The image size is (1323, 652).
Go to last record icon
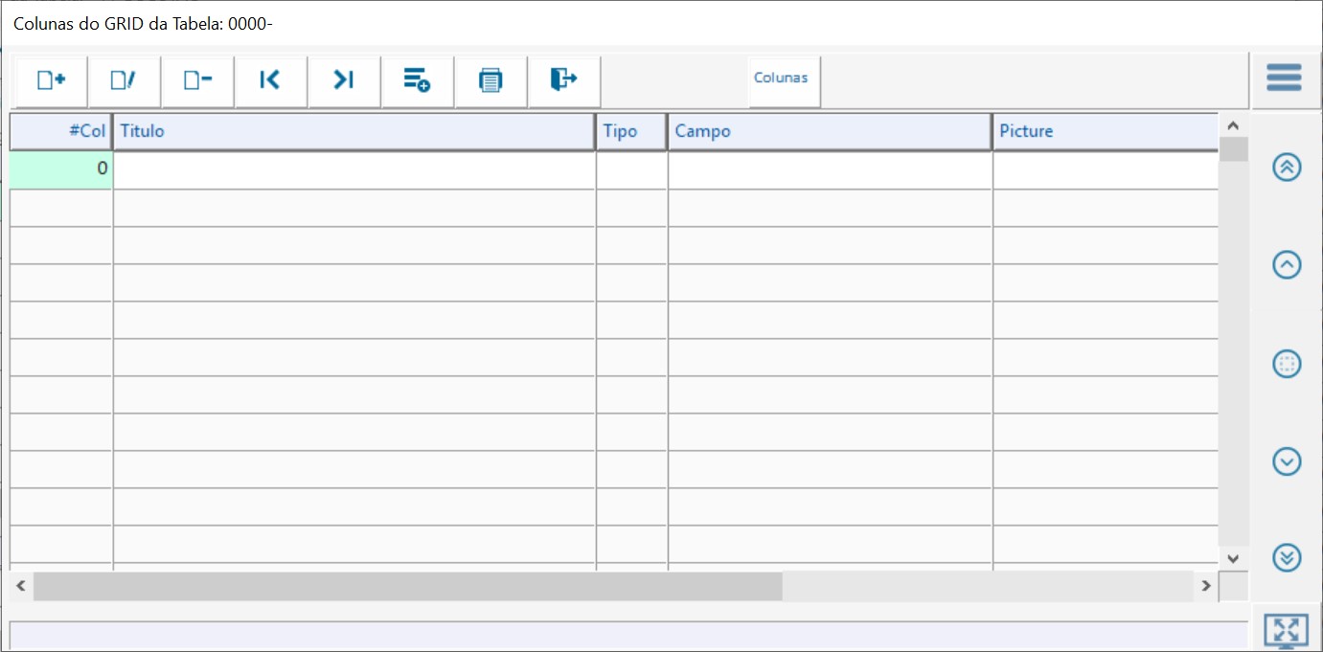tap(344, 80)
